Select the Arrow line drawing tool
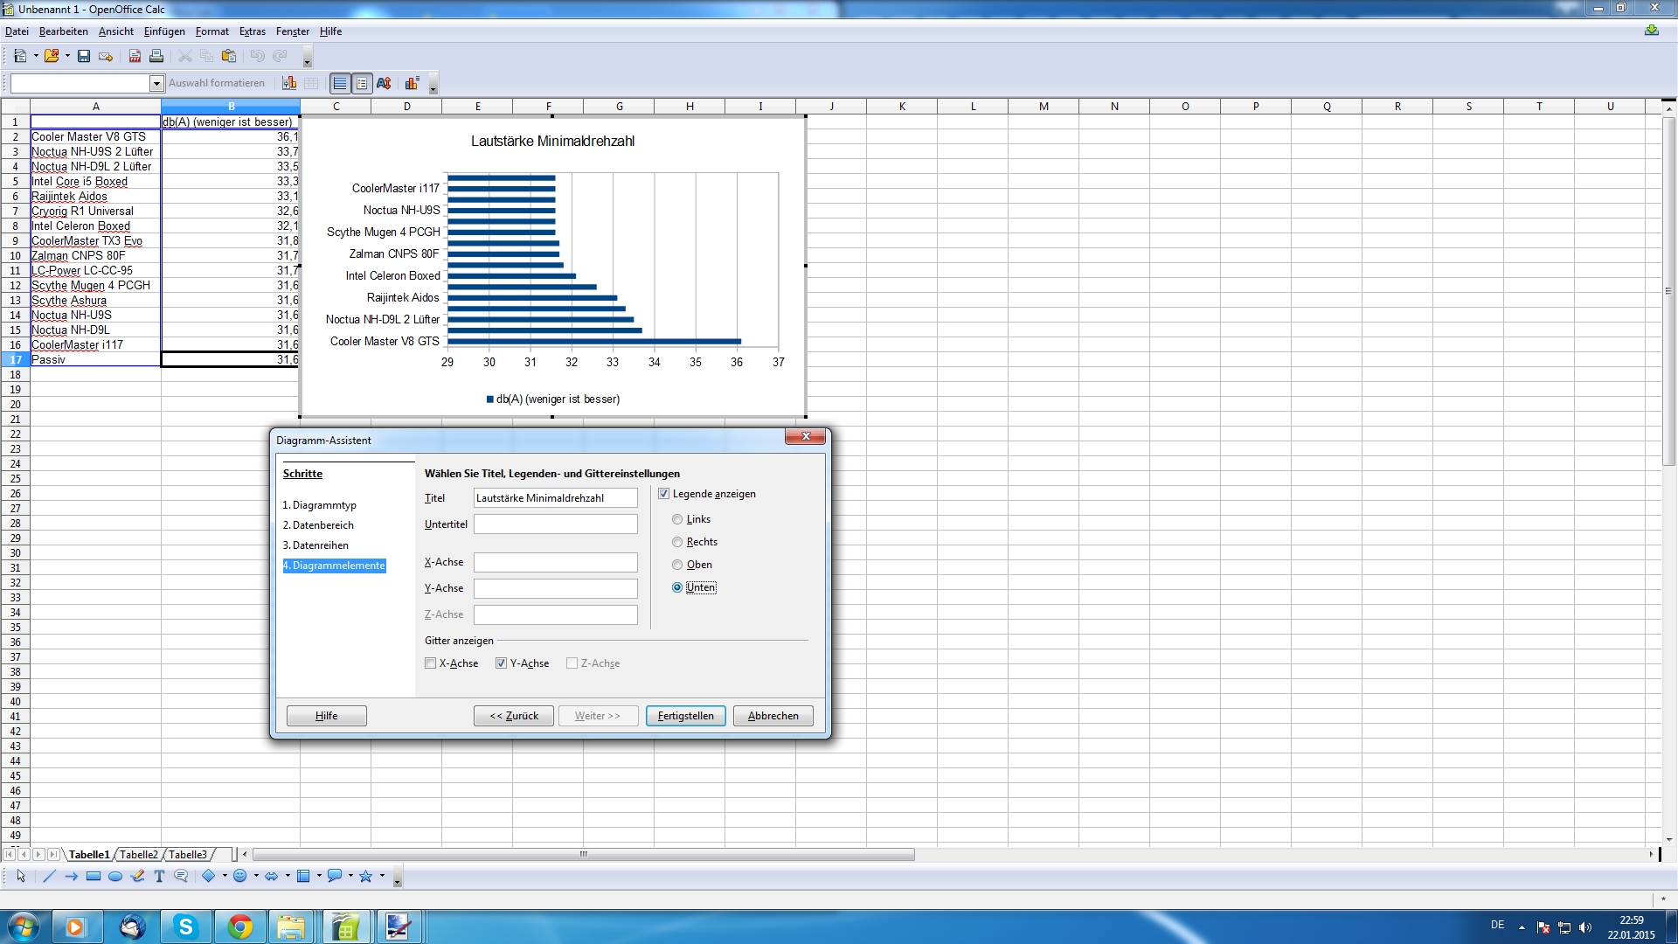Image resolution: width=1678 pixels, height=944 pixels. pos(72,876)
